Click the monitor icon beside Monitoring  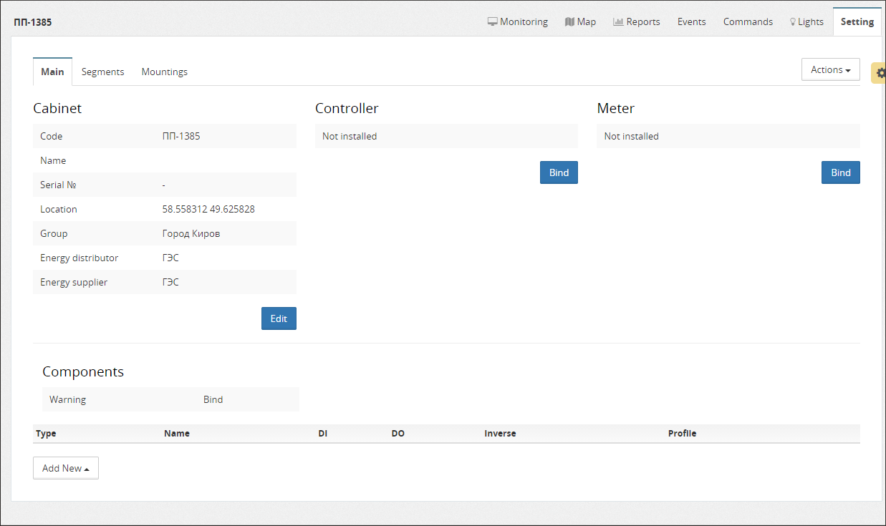click(x=492, y=21)
